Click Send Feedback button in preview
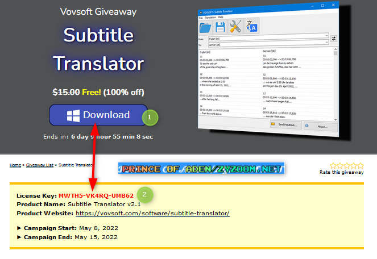The width and height of the screenshot is (377, 259). pyautogui.click(x=286, y=125)
